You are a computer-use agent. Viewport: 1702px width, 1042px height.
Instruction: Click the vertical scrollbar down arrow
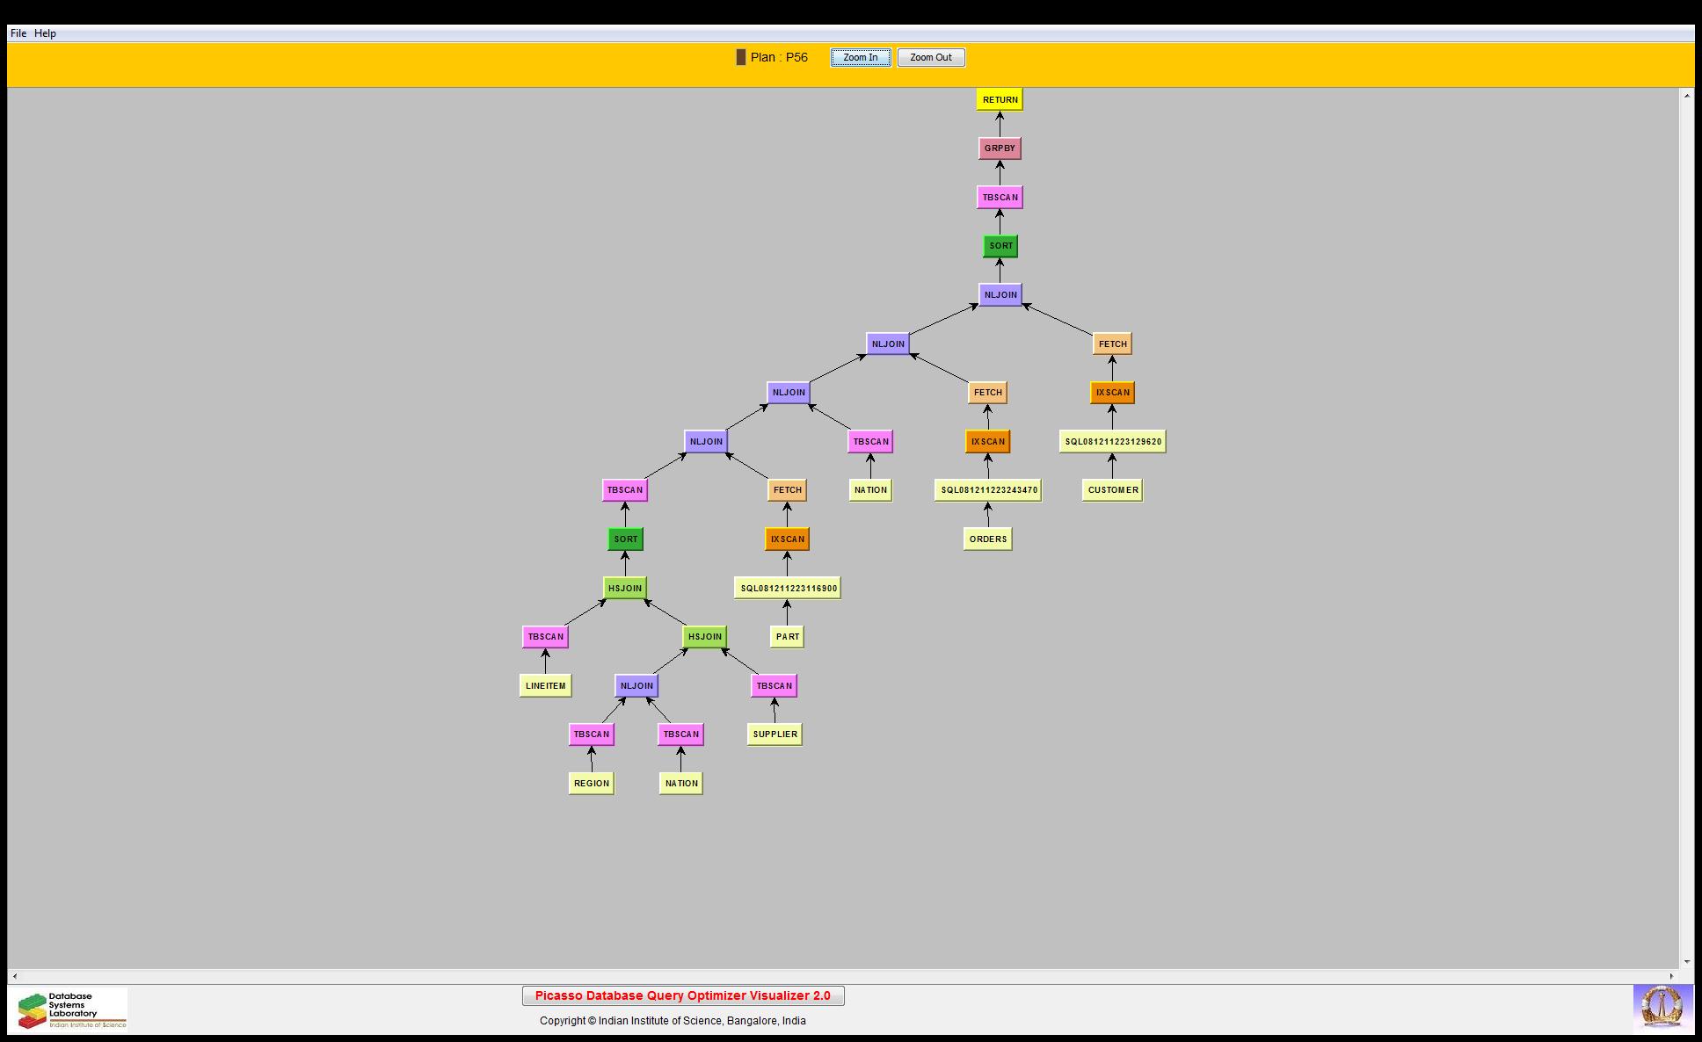coord(1686,962)
